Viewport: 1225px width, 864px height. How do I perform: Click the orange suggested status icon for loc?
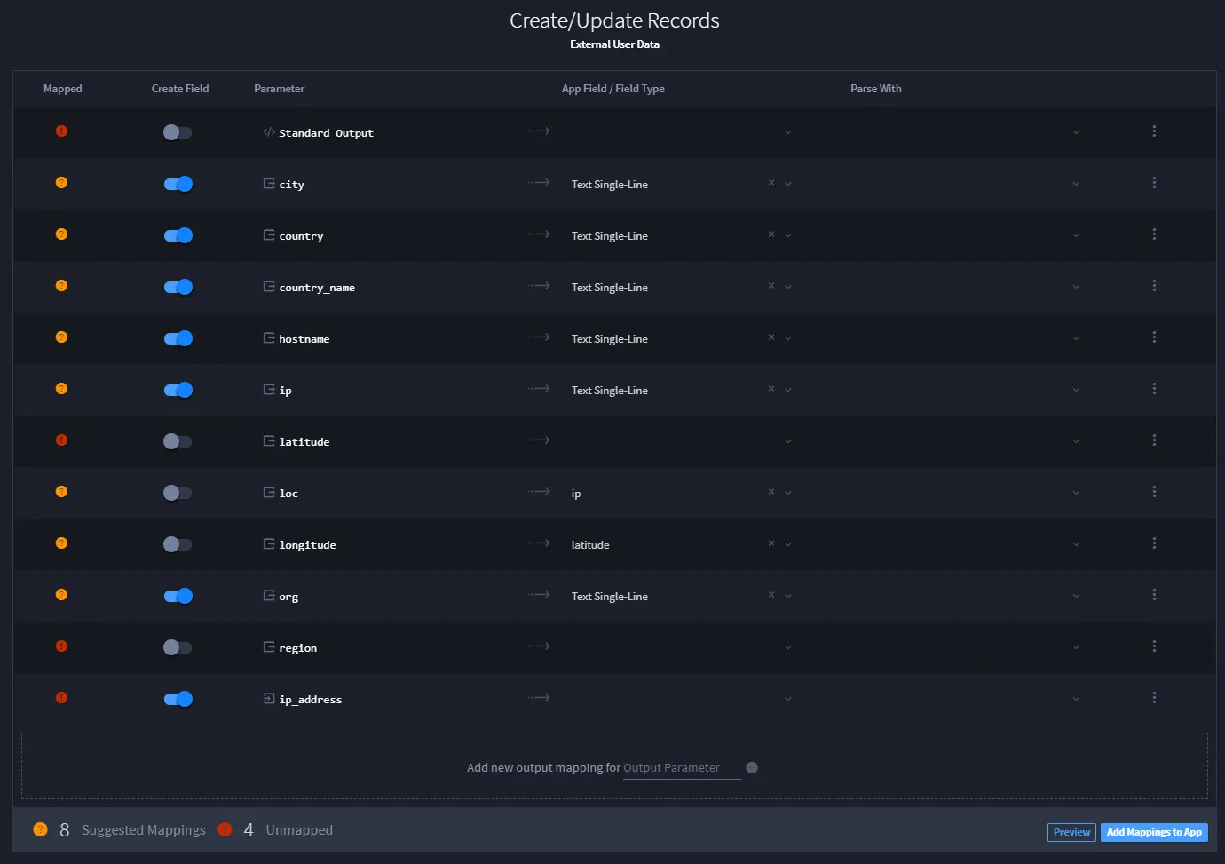tap(61, 492)
